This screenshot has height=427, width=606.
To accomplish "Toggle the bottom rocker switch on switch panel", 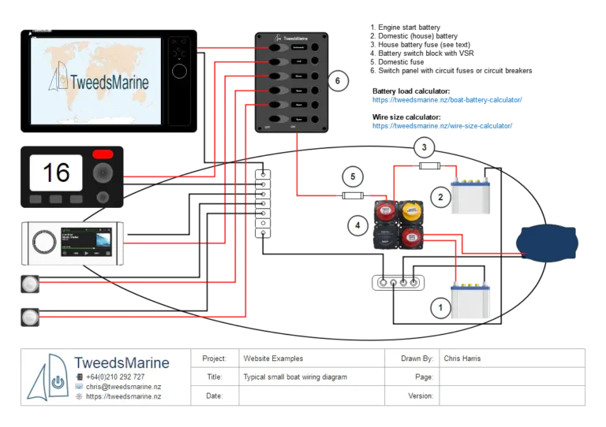I will (x=279, y=118).
